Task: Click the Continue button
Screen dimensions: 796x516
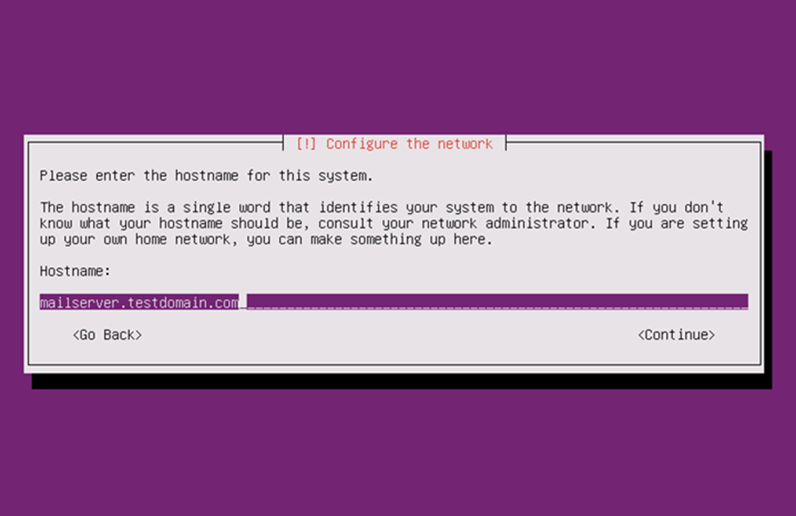Action: click(x=676, y=335)
